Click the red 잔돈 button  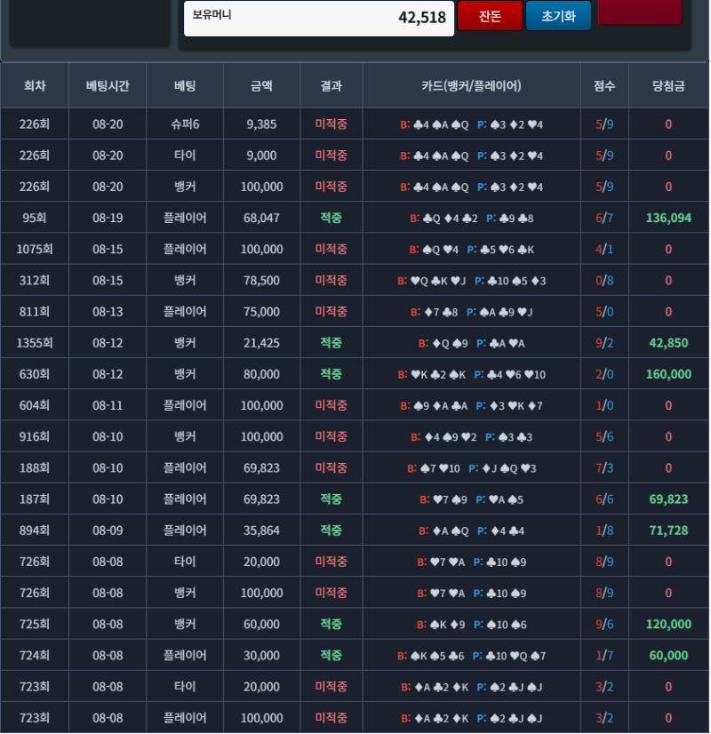[x=490, y=16]
